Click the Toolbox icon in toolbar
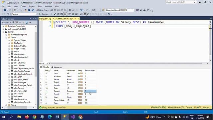The height and width of the screenshot is (120, 213). point(144,10)
